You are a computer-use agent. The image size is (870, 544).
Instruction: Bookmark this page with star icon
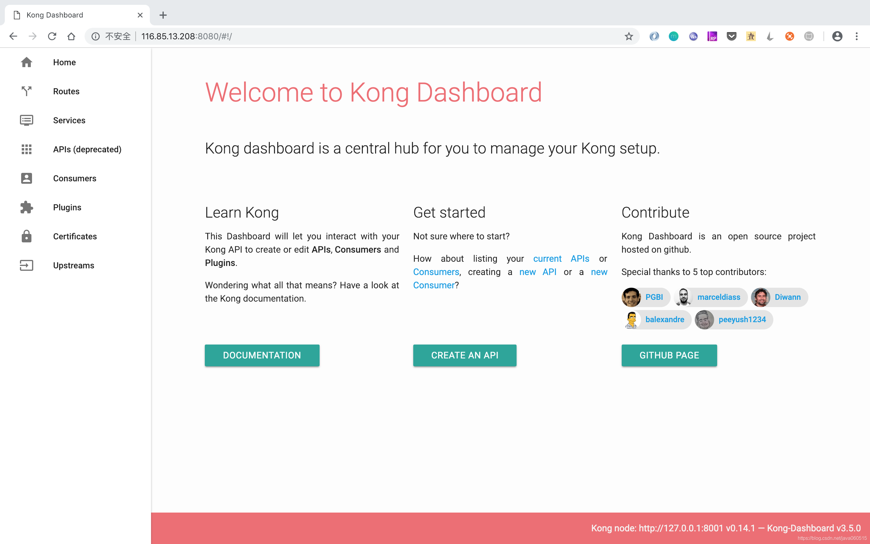pos(629,36)
